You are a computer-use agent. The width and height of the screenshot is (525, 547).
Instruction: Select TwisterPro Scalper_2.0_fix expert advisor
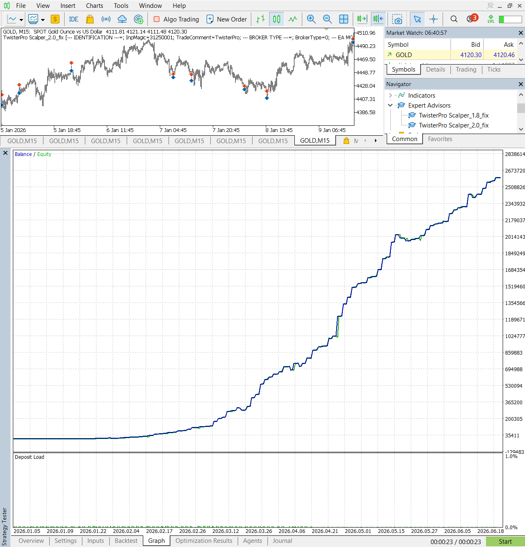tap(453, 125)
